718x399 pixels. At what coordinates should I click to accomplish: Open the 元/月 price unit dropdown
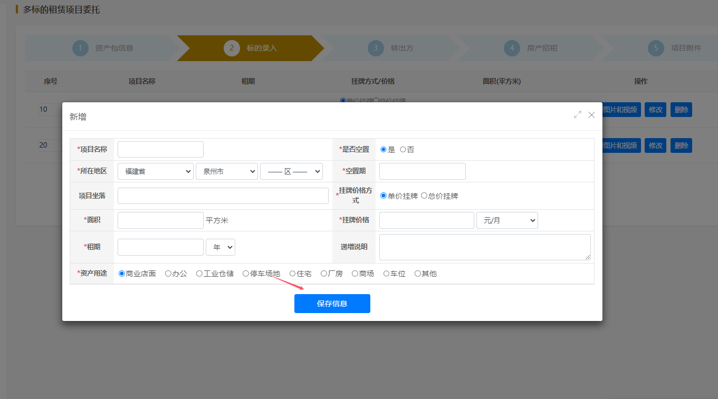tap(507, 220)
